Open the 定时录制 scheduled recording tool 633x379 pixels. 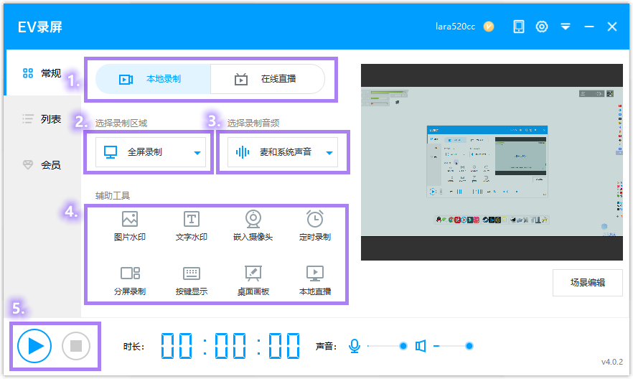click(314, 225)
